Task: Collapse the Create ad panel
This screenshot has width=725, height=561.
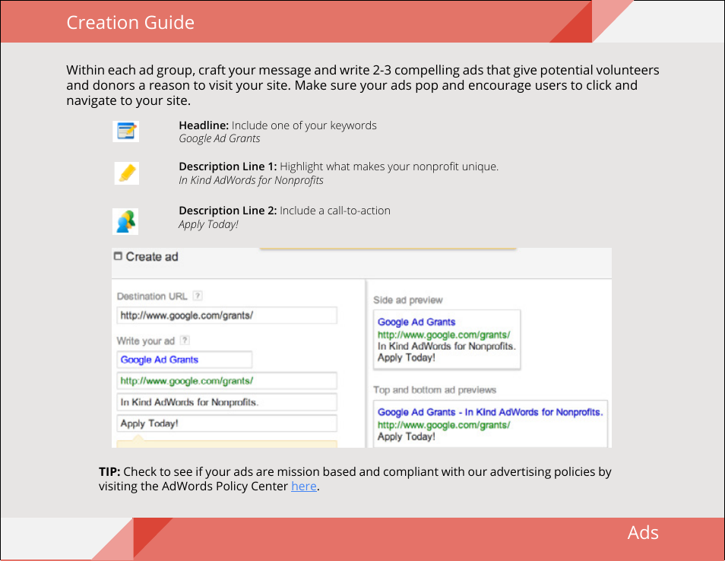Action: [118, 257]
